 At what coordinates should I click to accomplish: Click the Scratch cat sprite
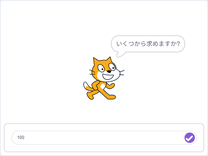(104, 78)
